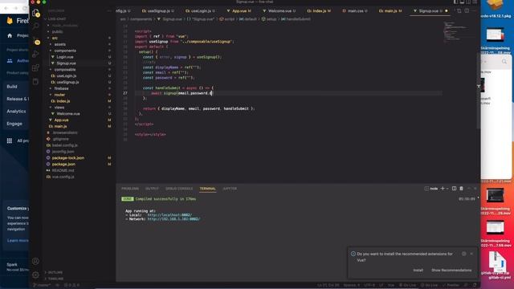Dismiss the Vue extensions notification
The height and width of the screenshot is (289, 514).
click(x=471, y=254)
